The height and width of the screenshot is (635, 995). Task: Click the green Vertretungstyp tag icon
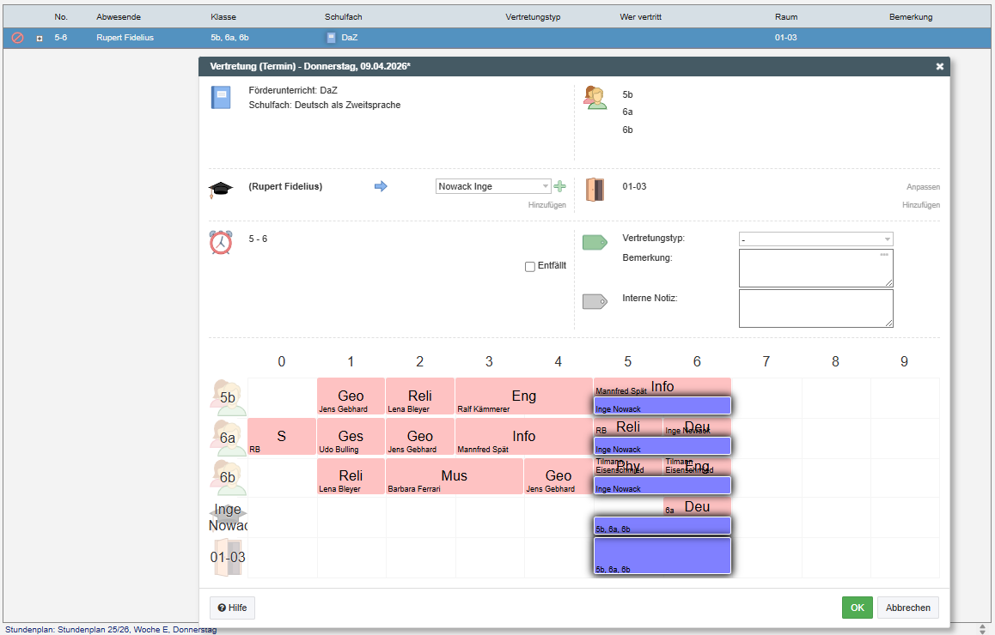click(595, 243)
